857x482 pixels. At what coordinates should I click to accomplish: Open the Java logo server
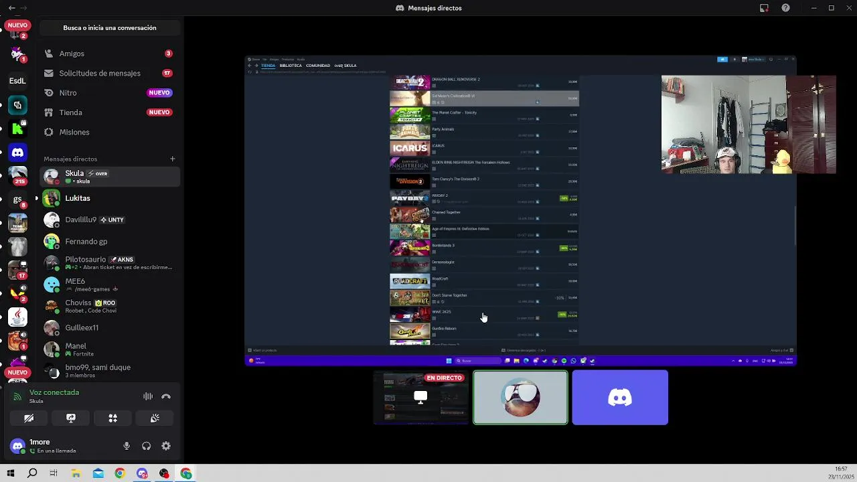(17, 317)
